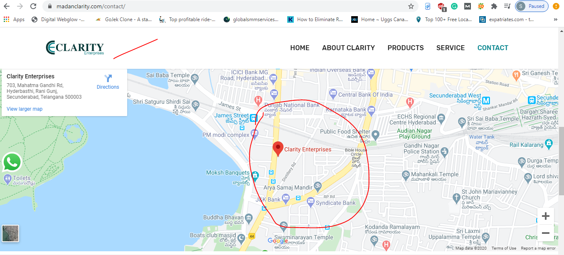Open the Terms of Use link
Image resolution: width=564 pixels, height=255 pixels.
504,248
